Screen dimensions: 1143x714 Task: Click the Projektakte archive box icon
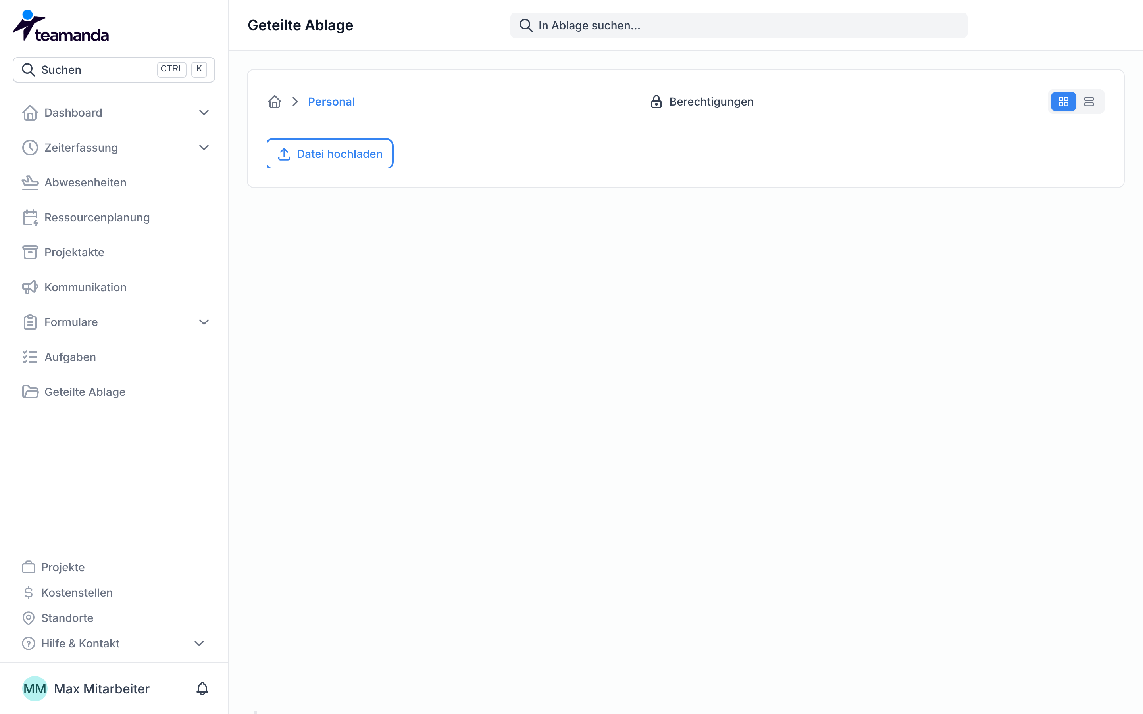30,253
